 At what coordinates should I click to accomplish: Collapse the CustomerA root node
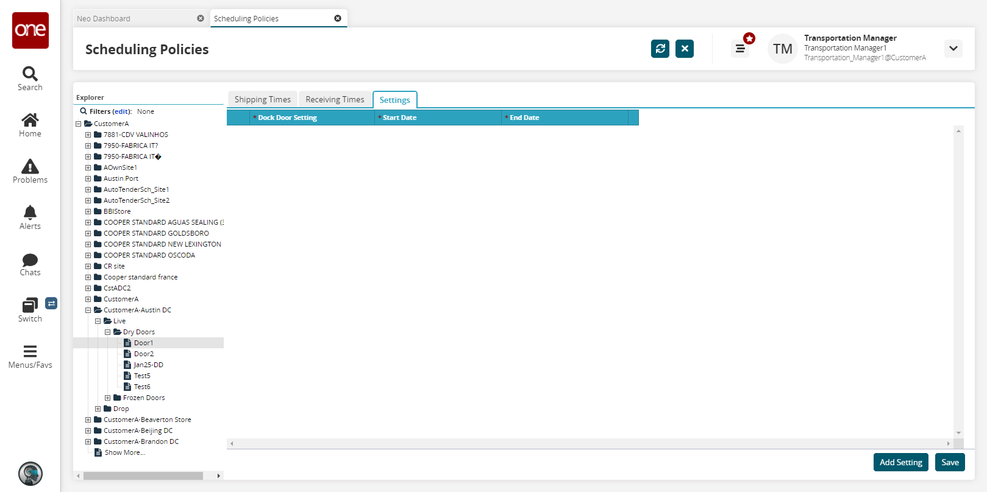pos(79,124)
